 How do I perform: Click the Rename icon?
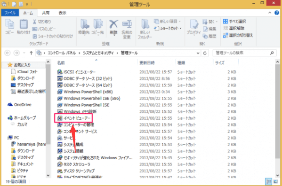click(127, 24)
